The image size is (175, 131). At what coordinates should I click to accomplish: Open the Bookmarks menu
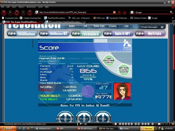(31, 7)
